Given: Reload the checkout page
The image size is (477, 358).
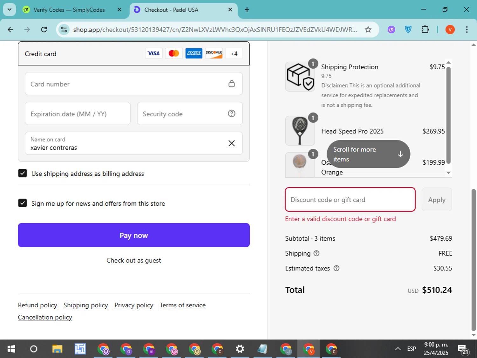Looking at the screenshot, I should click(44, 30).
